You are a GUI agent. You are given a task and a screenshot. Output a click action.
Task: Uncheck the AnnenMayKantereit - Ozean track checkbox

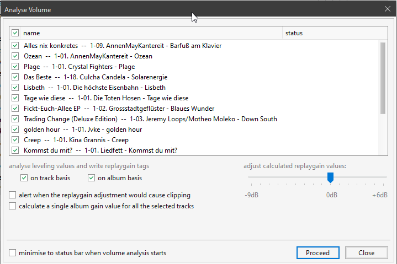tap(15, 56)
